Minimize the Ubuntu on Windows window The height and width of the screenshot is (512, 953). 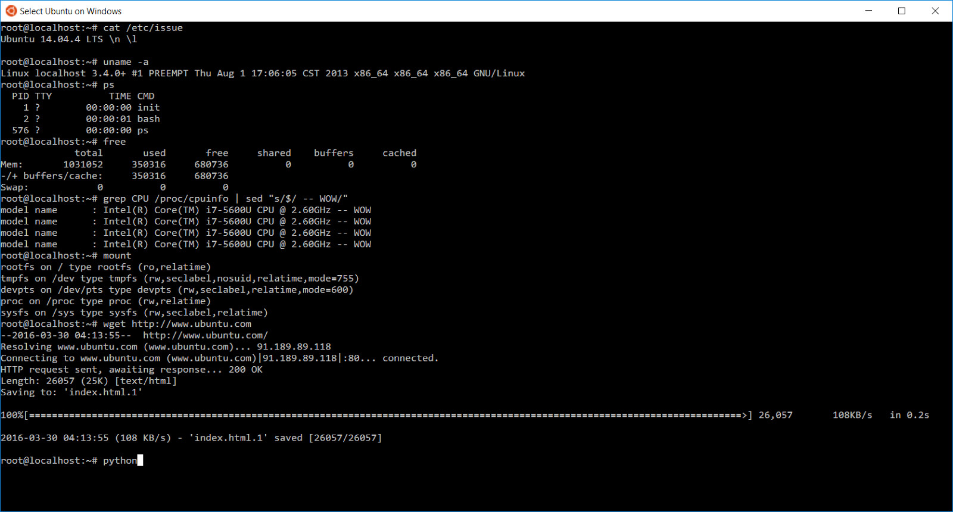pos(868,11)
